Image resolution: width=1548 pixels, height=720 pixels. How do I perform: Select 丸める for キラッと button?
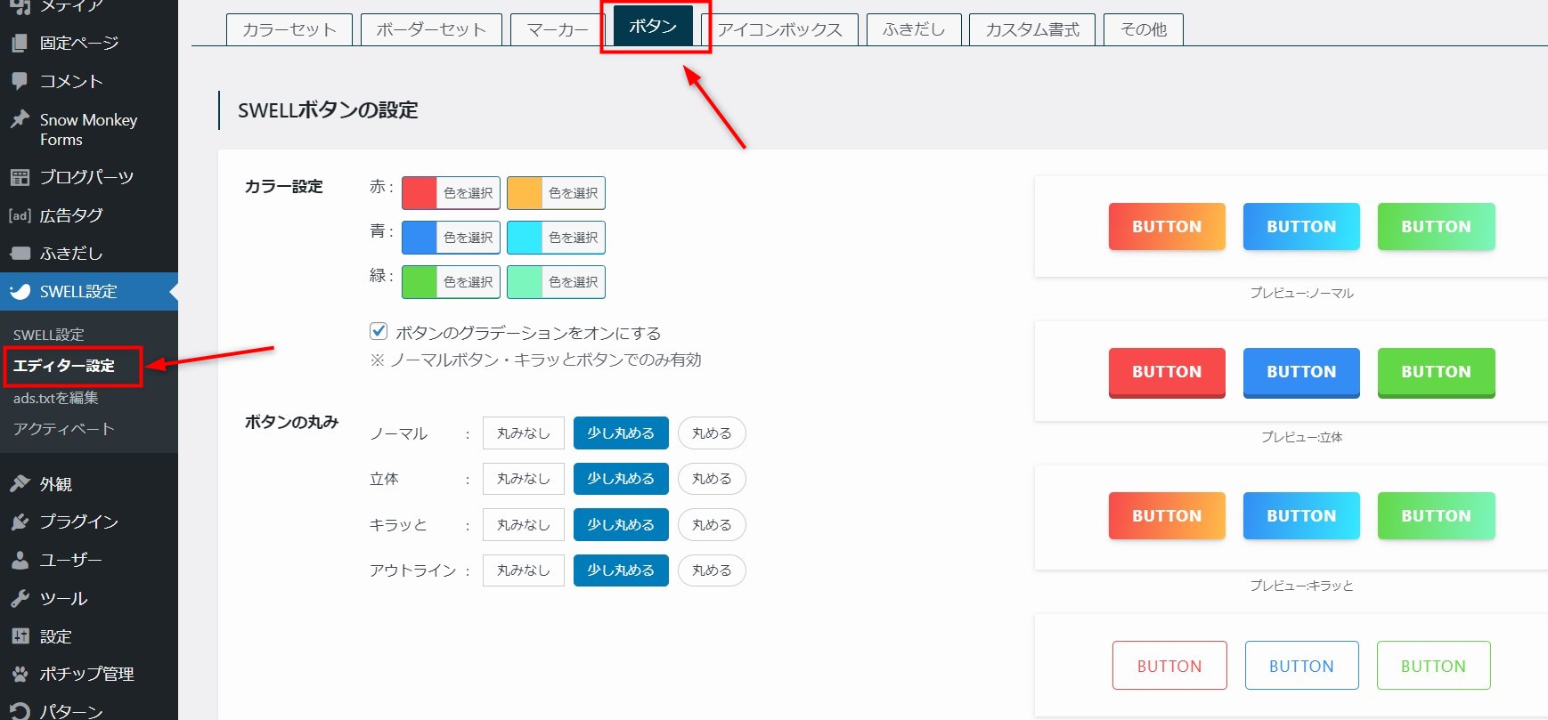click(712, 525)
